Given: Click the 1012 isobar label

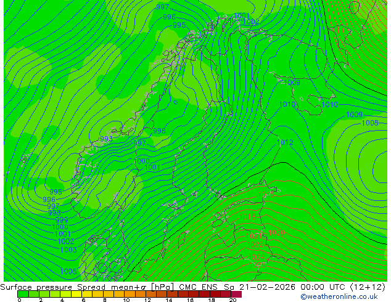Looking at the screenshot, I should [285, 142].
